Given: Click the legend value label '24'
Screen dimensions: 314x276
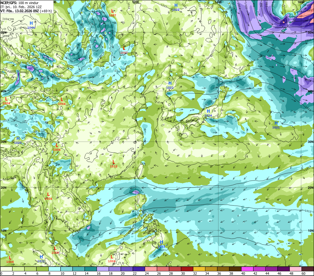Looking at the screenshot, I should [x=147, y=273].
